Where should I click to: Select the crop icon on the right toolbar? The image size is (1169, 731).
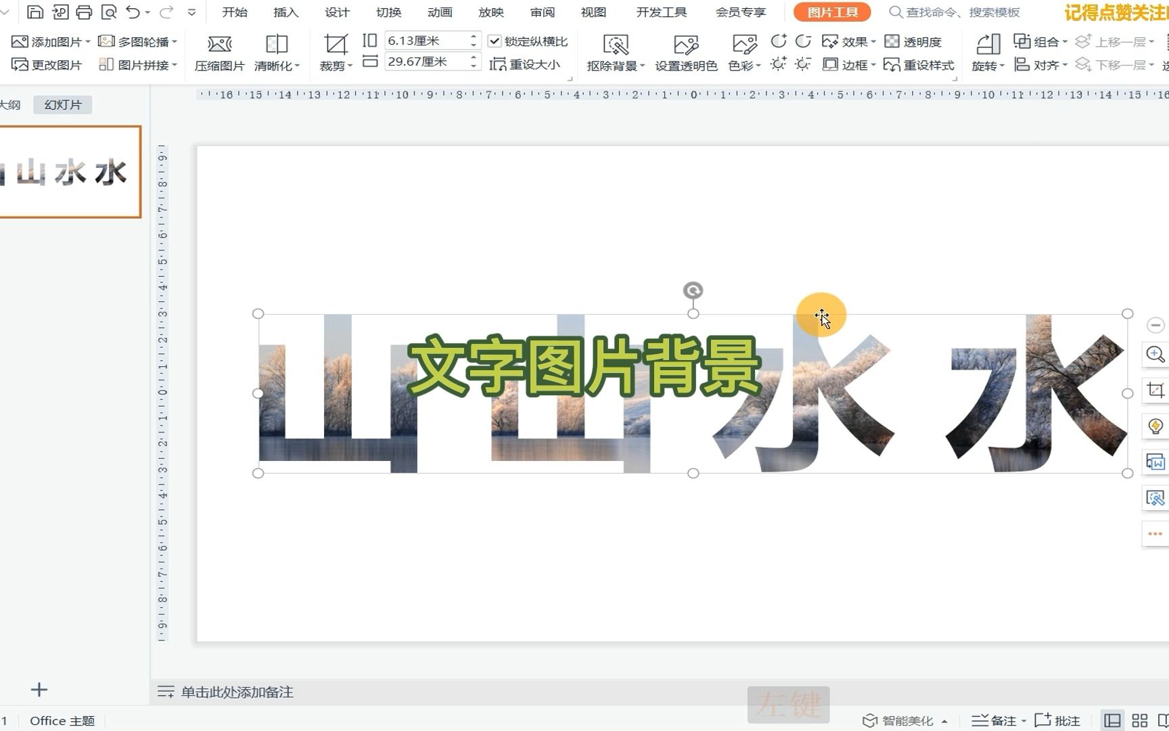(1155, 391)
